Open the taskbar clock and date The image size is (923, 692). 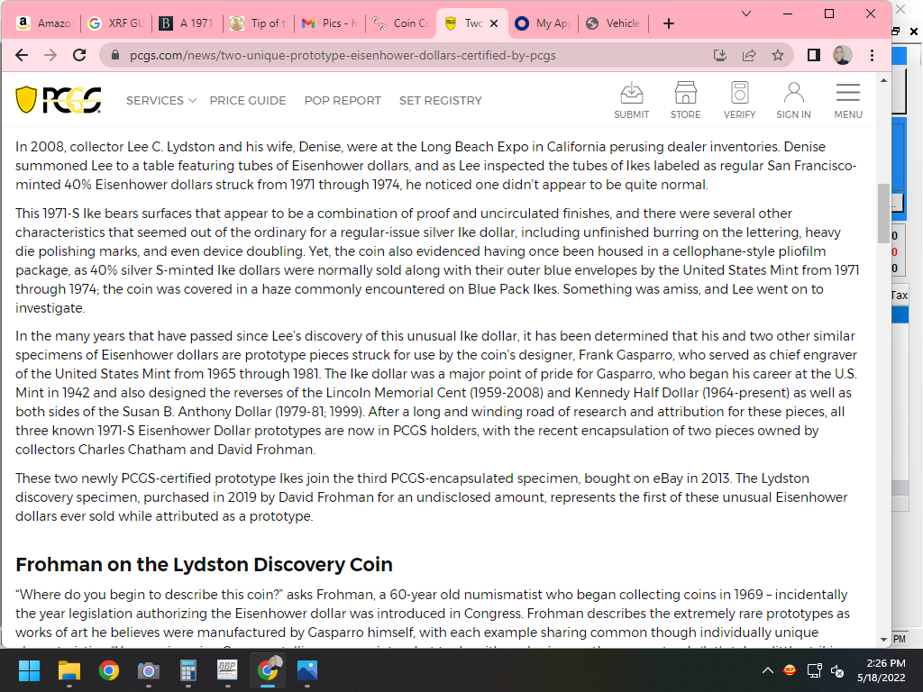click(881, 670)
